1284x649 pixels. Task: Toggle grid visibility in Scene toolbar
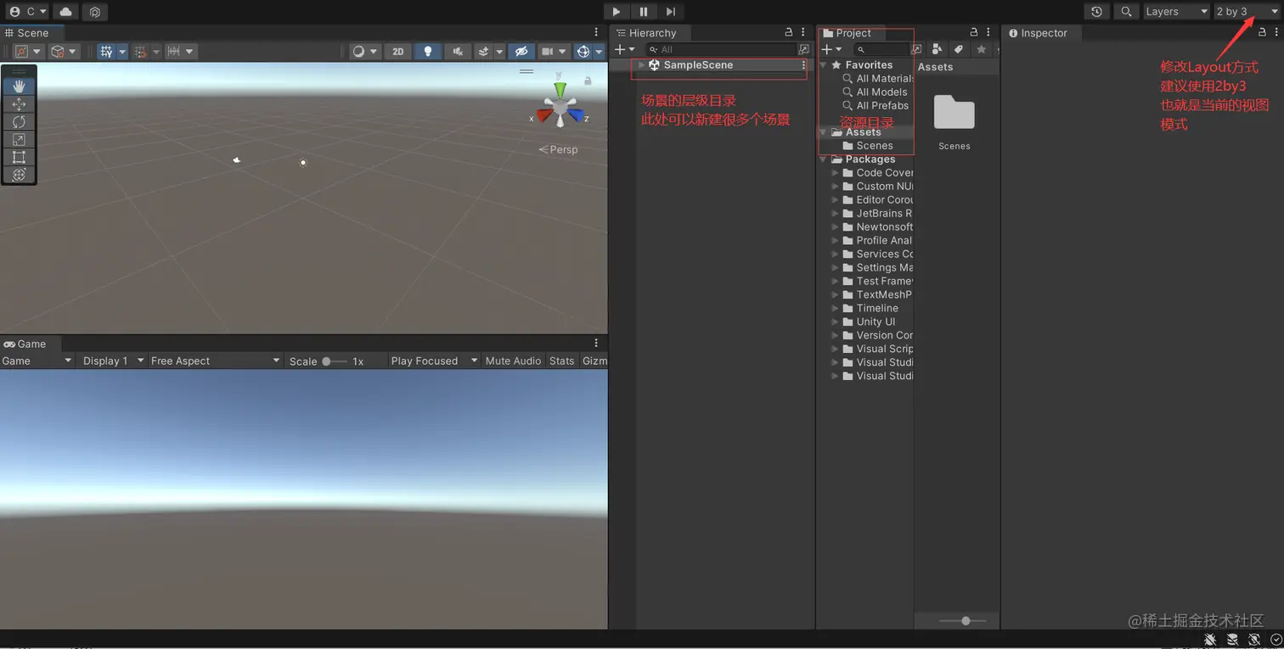(x=106, y=52)
